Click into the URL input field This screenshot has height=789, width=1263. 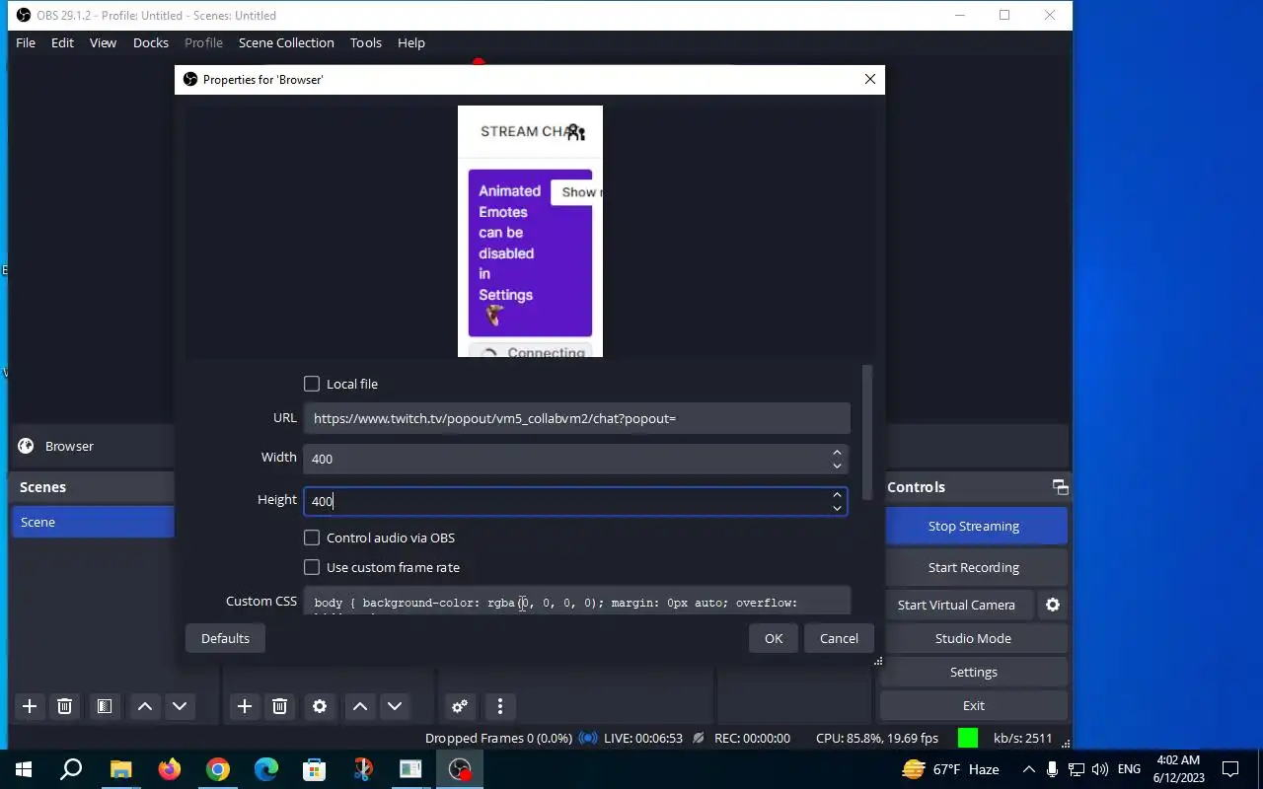(x=577, y=418)
